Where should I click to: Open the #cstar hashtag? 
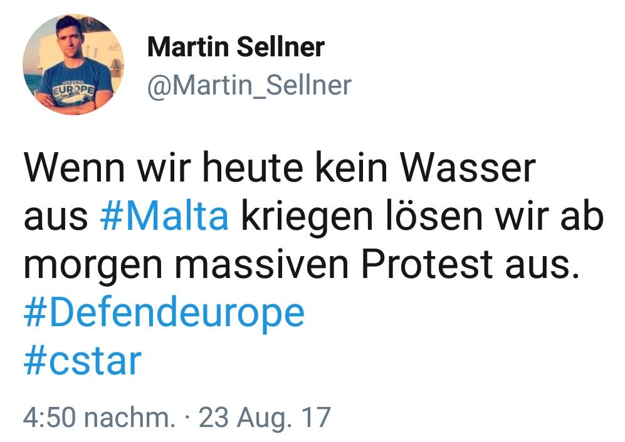[83, 361]
